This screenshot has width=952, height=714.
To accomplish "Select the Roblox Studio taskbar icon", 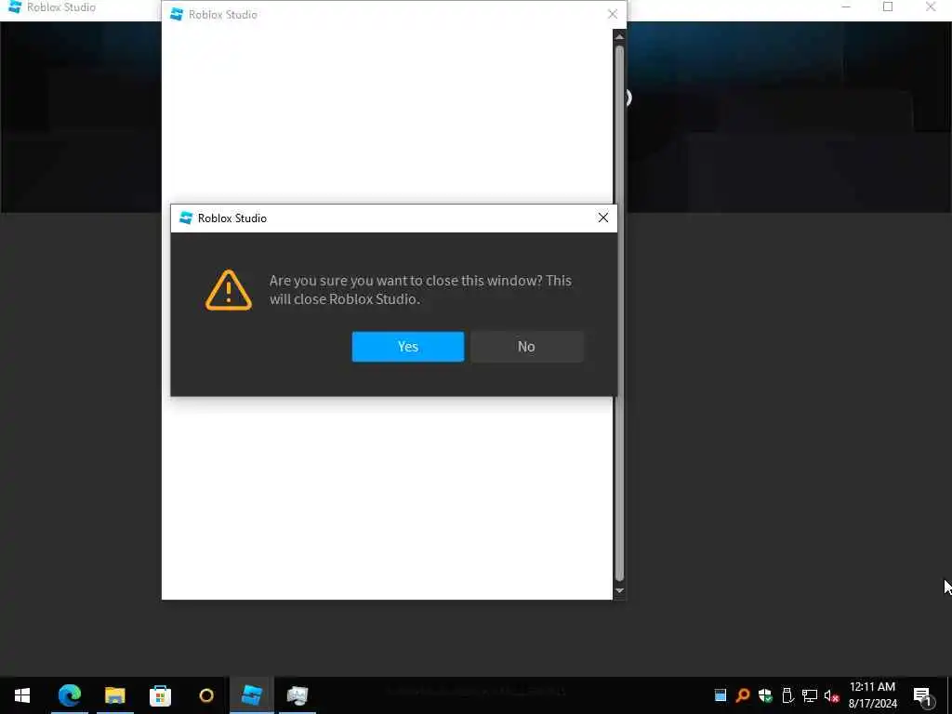I will [251, 695].
